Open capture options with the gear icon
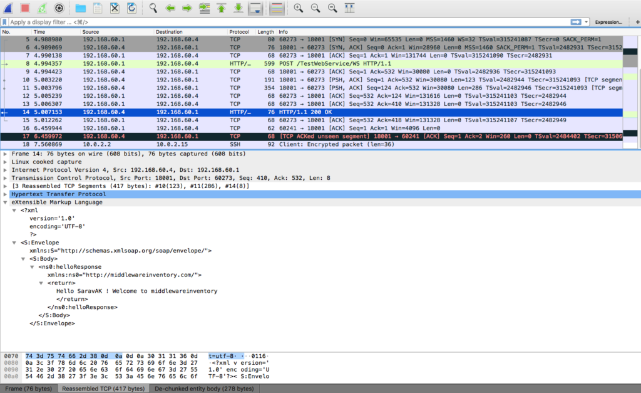 pos(59,8)
